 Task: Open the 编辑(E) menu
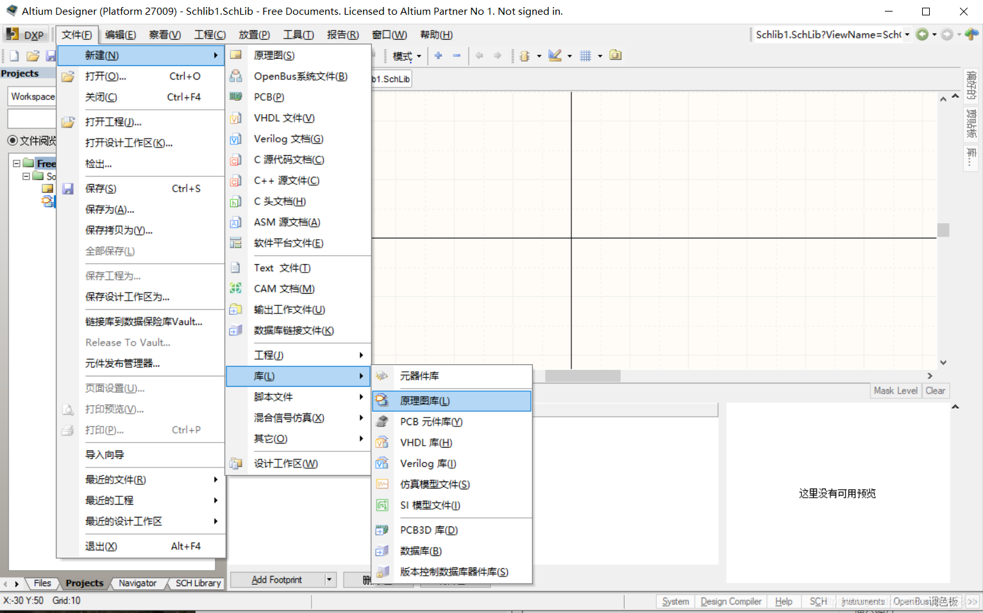(x=120, y=35)
